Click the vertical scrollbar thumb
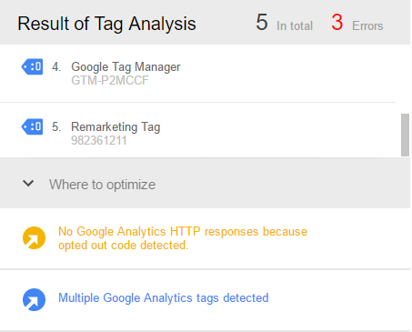 point(405,135)
